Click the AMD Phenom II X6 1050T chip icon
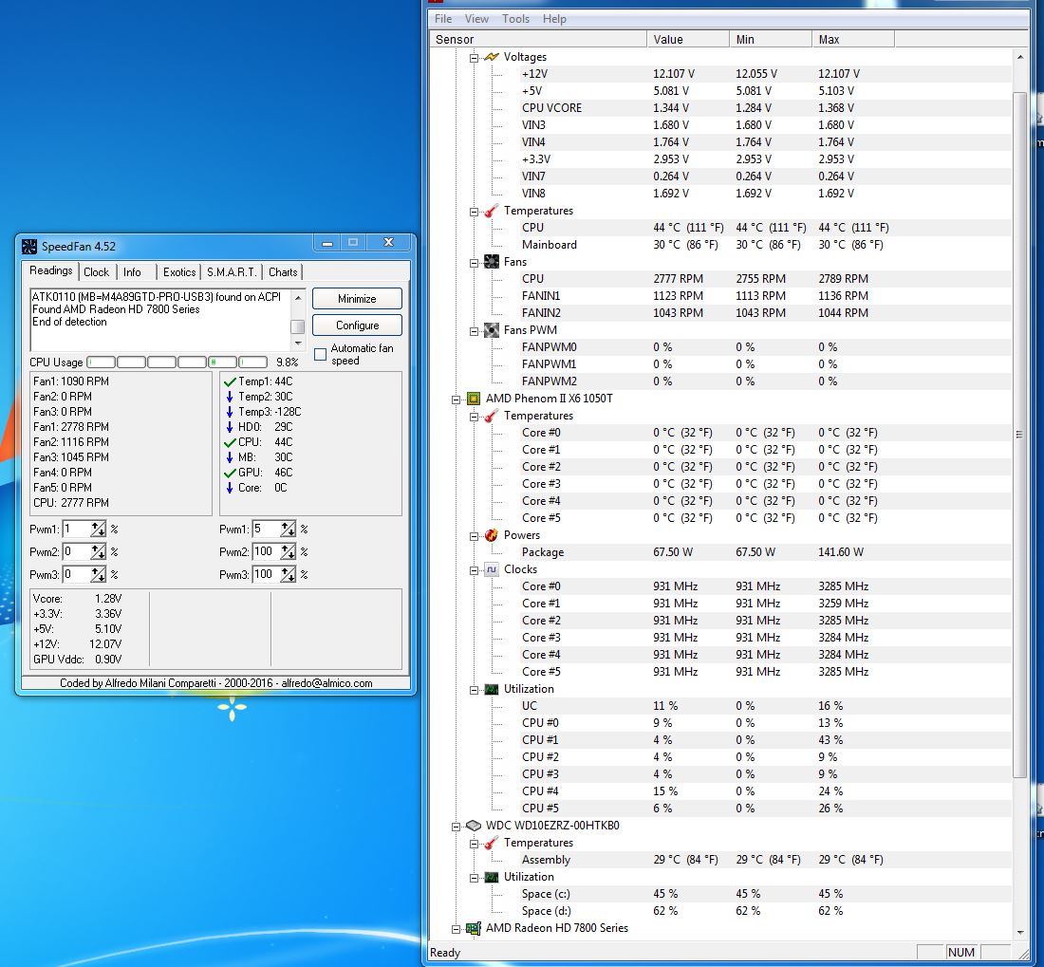 [474, 399]
